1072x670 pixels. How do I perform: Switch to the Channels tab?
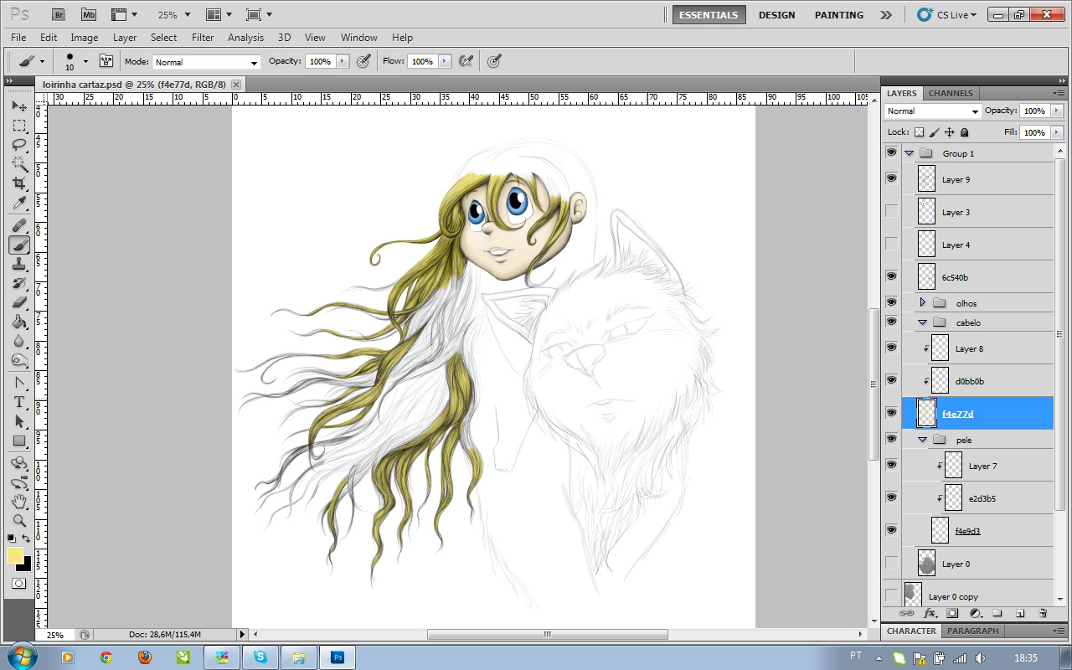pos(951,93)
